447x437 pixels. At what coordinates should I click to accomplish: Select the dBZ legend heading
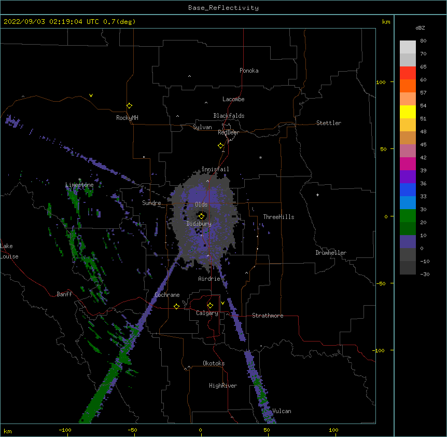[x=420, y=28]
